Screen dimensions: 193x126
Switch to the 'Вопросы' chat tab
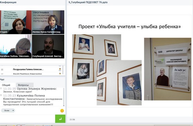click(x=23, y=85)
